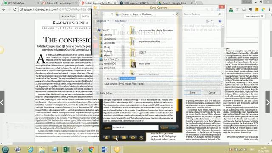Click the circular target icon in capture toolbar
This screenshot has height=153, width=272.
pos(133,138)
